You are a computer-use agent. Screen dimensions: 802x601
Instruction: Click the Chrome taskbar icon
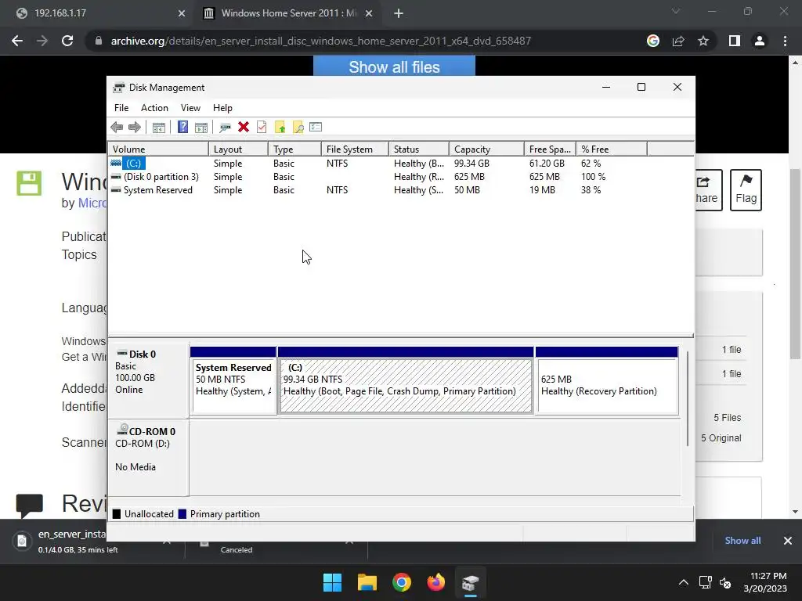click(402, 582)
